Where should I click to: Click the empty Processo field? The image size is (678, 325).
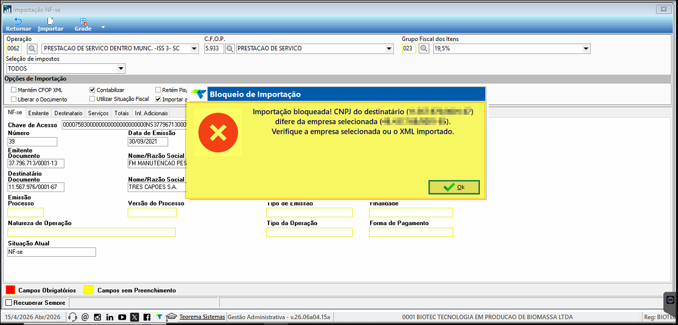click(25, 212)
